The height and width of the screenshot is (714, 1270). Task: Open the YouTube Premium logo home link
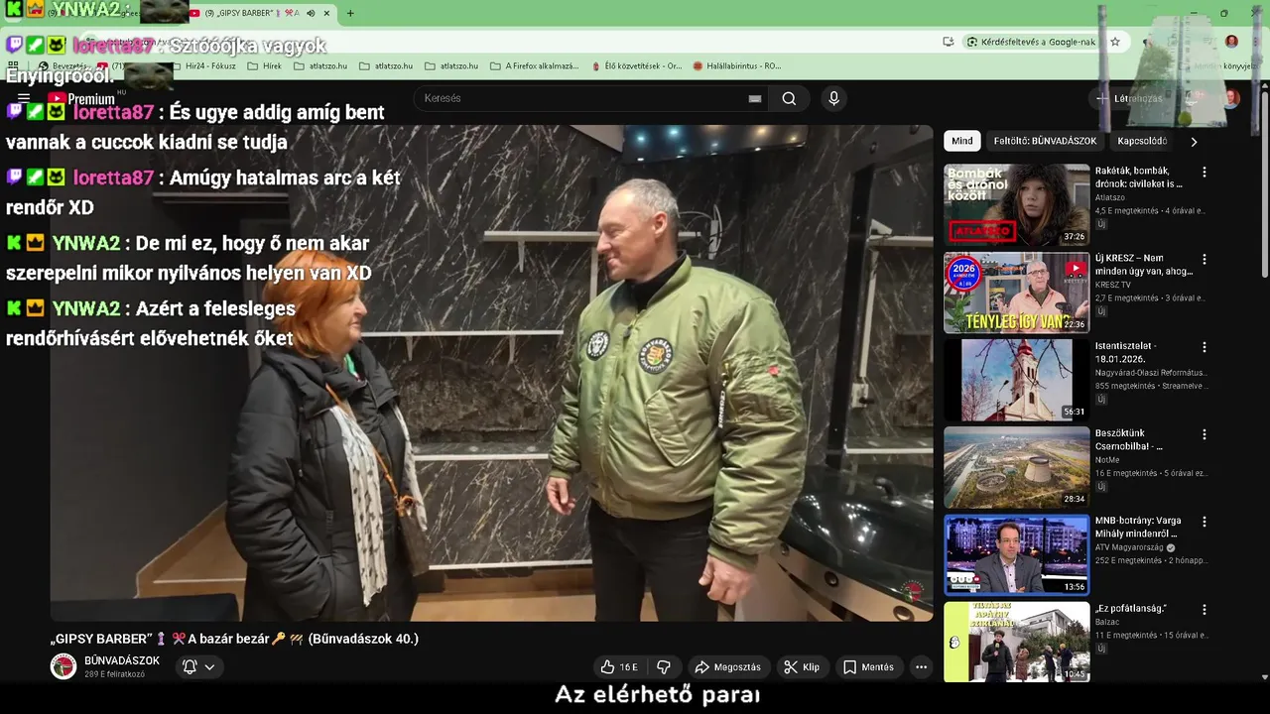pyautogui.click(x=81, y=98)
